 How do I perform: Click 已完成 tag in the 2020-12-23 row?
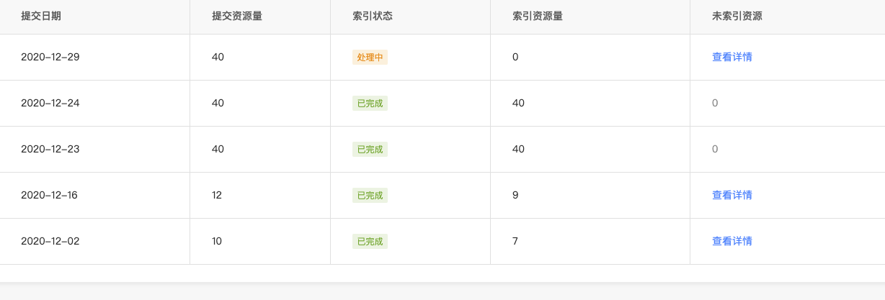tap(370, 149)
